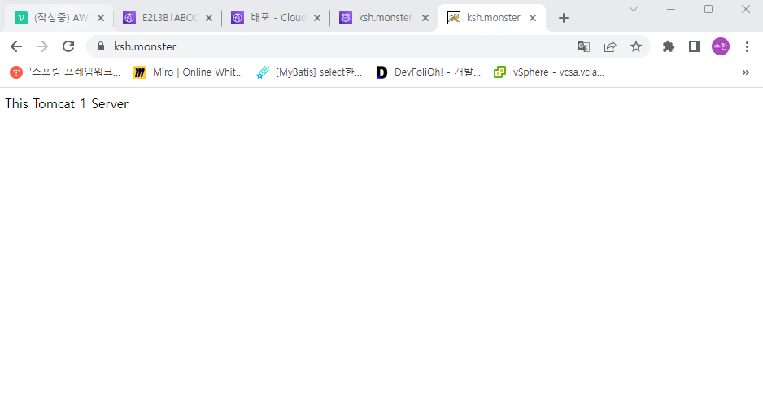Close the 배포 - Cloud tab
This screenshot has width=763, height=406.
[316, 18]
